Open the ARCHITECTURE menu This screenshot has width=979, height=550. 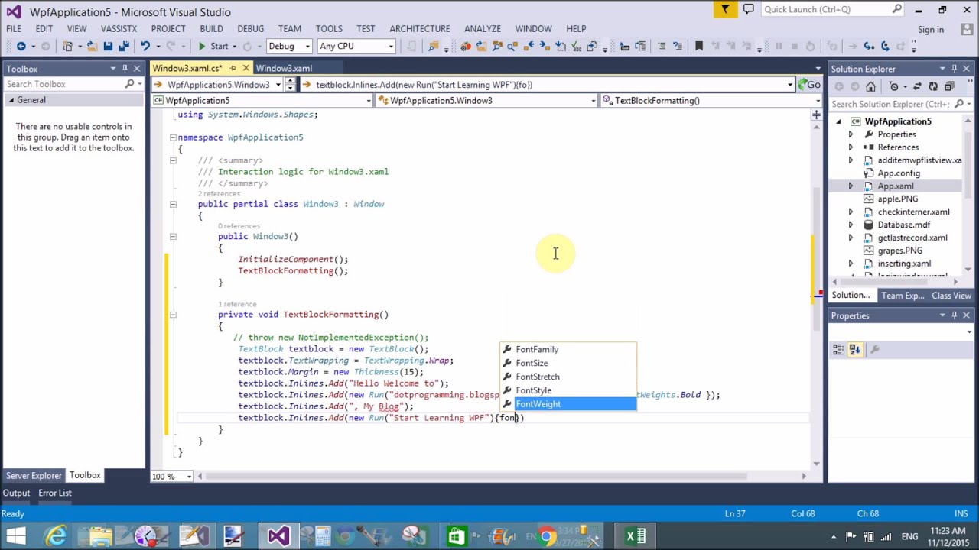click(x=419, y=28)
